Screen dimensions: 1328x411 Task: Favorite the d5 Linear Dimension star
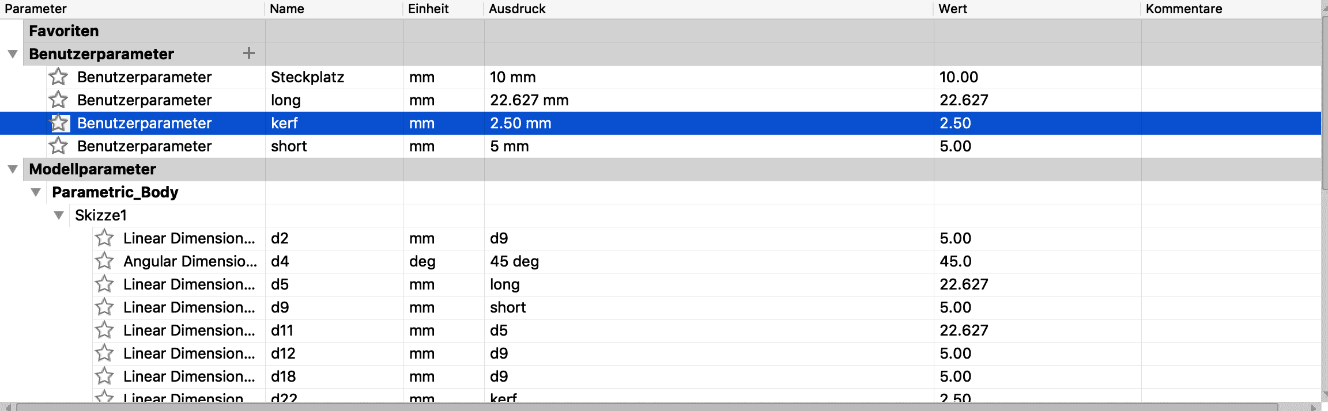[104, 284]
